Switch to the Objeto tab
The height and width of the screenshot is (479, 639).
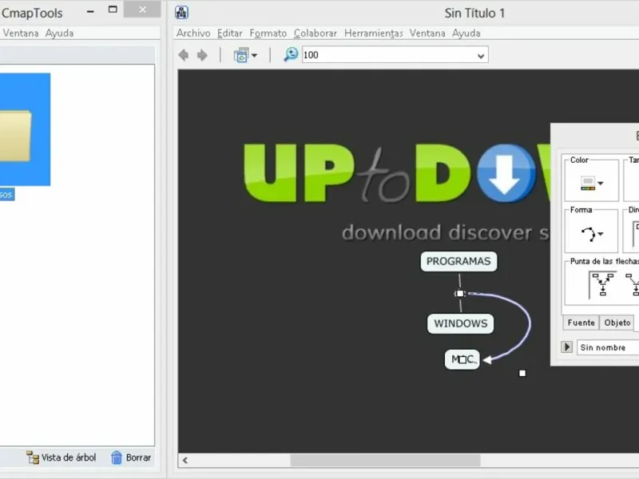click(x=617, y=323)
